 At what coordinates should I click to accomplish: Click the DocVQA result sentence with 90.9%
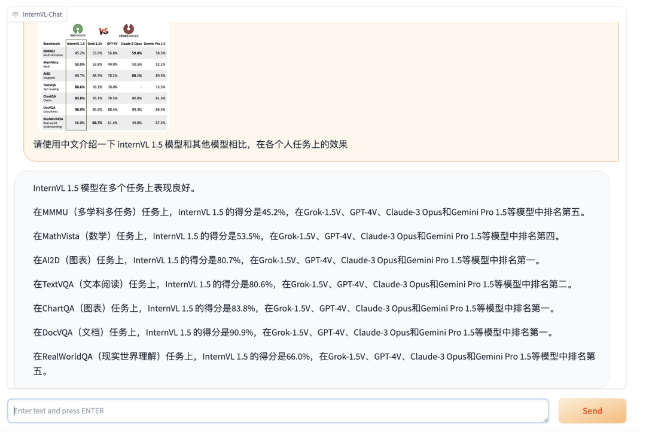[294, 332]
